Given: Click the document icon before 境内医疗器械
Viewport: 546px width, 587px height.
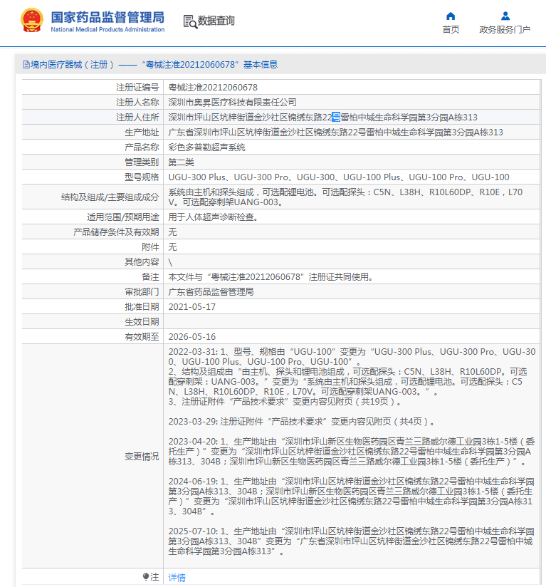Looking at the screenshot, I should pyautogui.click(x=26, y=65).
